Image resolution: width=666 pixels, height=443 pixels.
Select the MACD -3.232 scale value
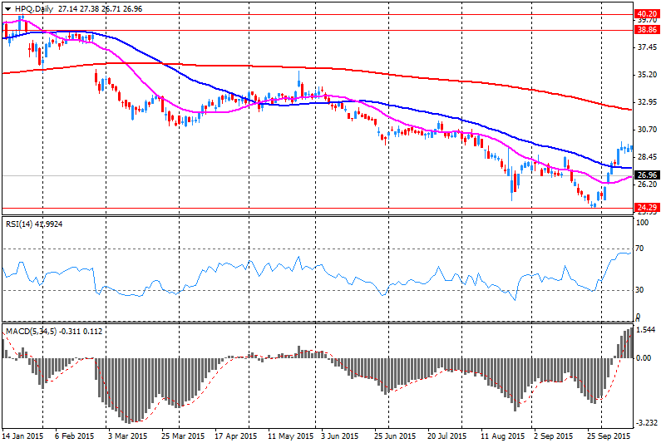tap(647, 423)
